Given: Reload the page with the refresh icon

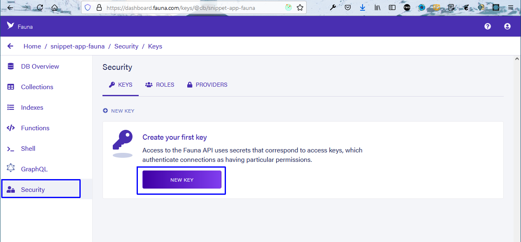Looking at the screenshot, I should [40, 7].
